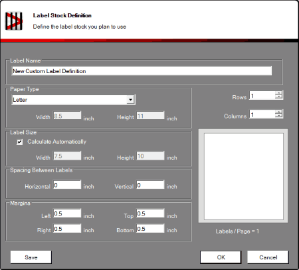This screenshot has height=270, width=299.
Task: Click the Bottom margin input field
Action: [150, 229]
